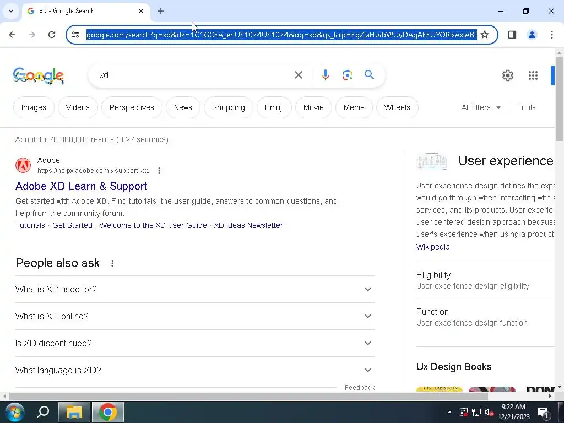Open the Windows Start button
Screen dimensions: 564x423
(x=14, y=412)
